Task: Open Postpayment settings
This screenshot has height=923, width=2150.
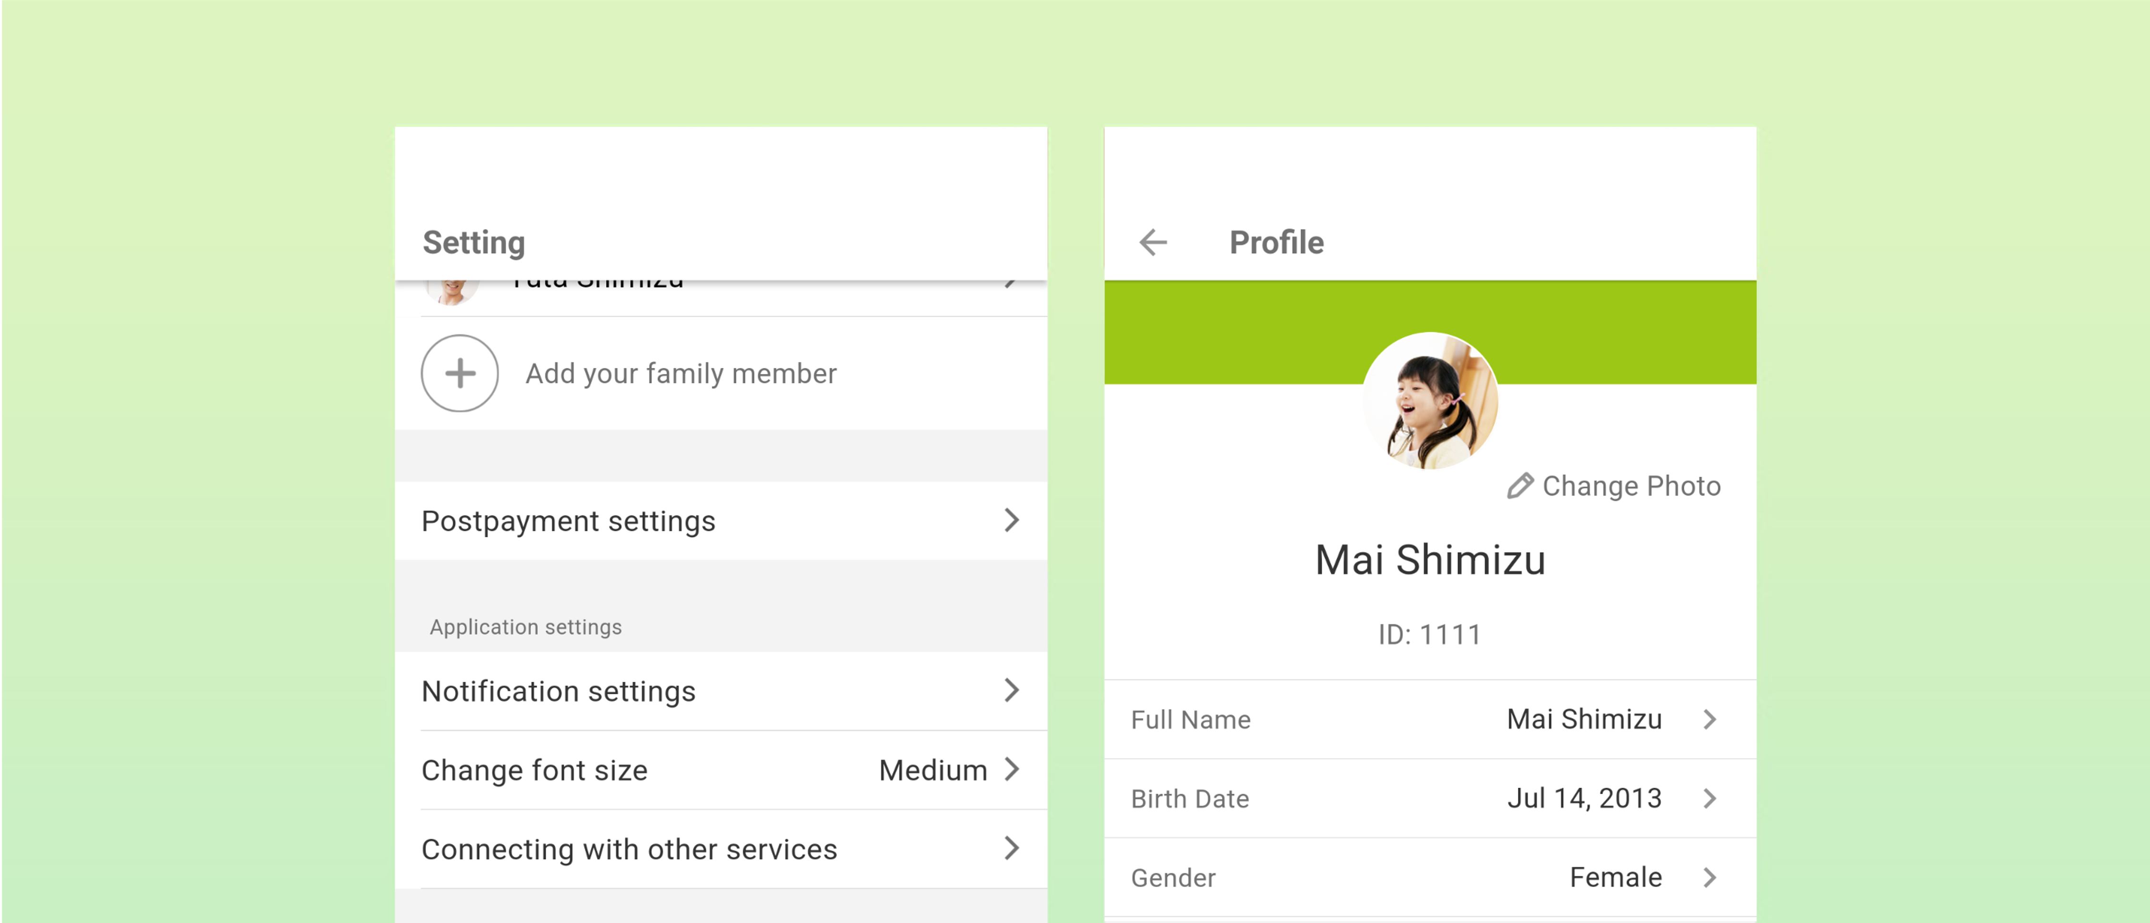Action: (720, 520)
